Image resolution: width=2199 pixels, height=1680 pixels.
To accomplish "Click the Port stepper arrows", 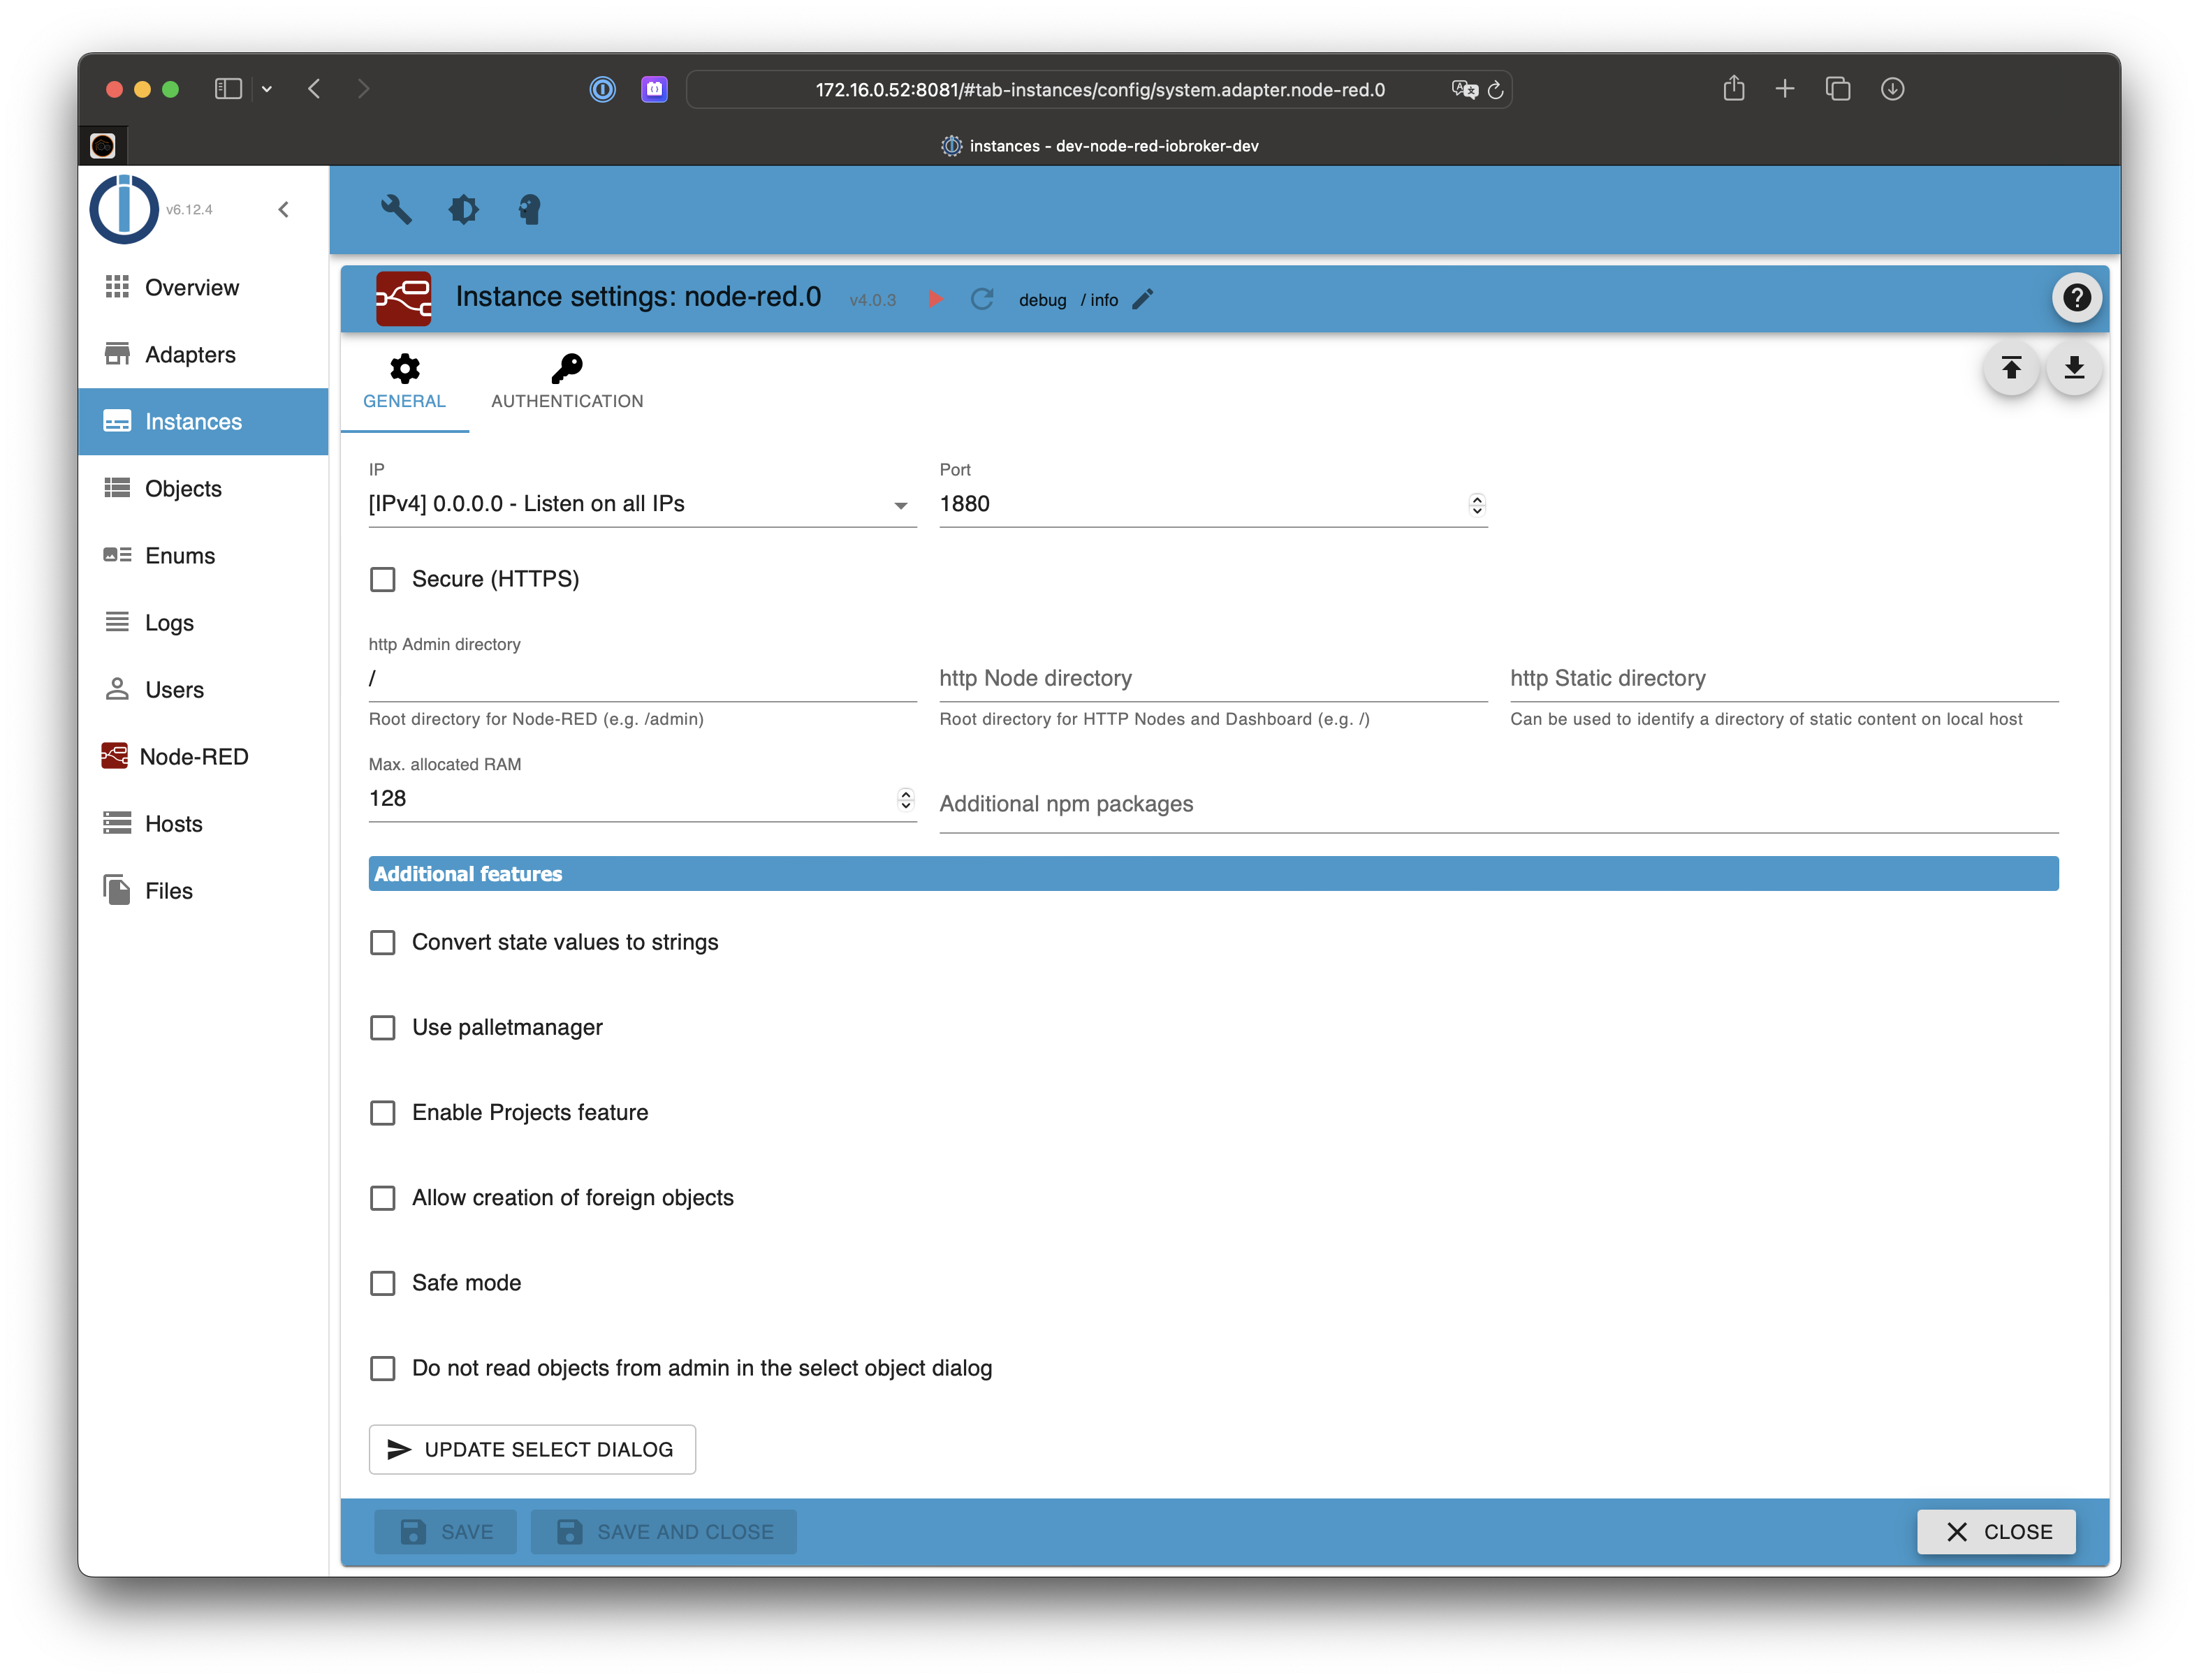I will tap(1477, 504).
